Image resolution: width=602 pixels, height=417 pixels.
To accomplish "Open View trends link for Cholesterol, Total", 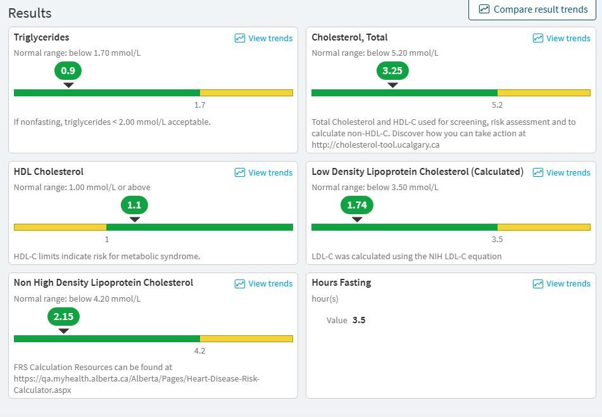I will 561,38.
